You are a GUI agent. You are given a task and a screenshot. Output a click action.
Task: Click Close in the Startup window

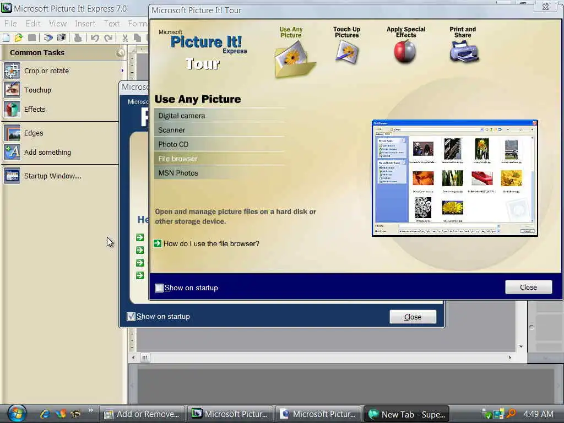pyautogui.click(x=413, y=317)
